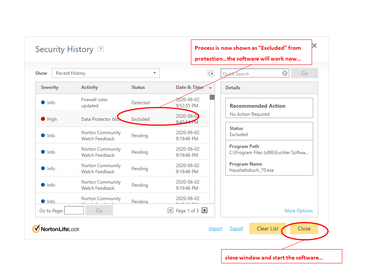
Task: Click the Go to Page input field
Action: pyautogui.click(x=74, y=210)
